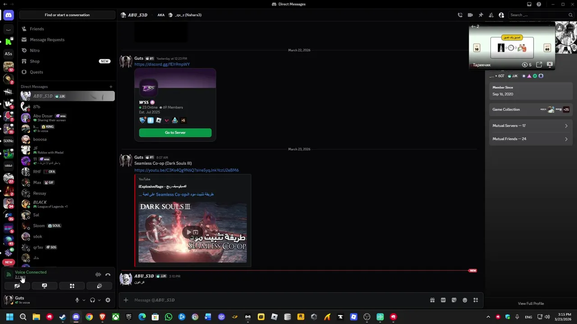Open the emoji picker

[465, 300]
